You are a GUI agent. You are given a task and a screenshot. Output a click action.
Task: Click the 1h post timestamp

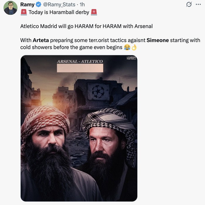[x=82, y=5]
